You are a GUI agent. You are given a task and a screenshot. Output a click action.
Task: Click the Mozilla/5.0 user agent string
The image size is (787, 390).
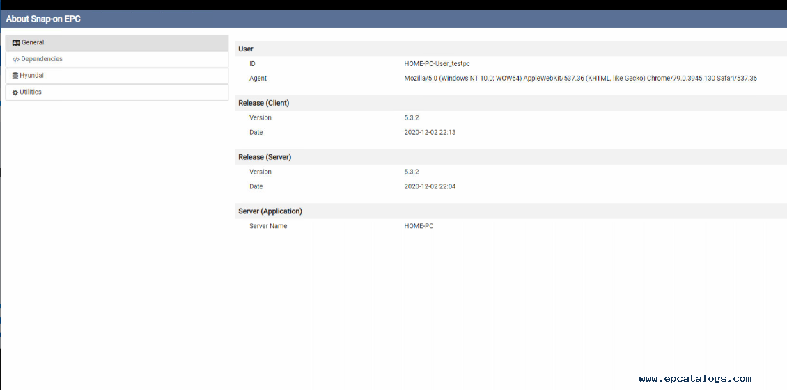click(x=580, y=78)
